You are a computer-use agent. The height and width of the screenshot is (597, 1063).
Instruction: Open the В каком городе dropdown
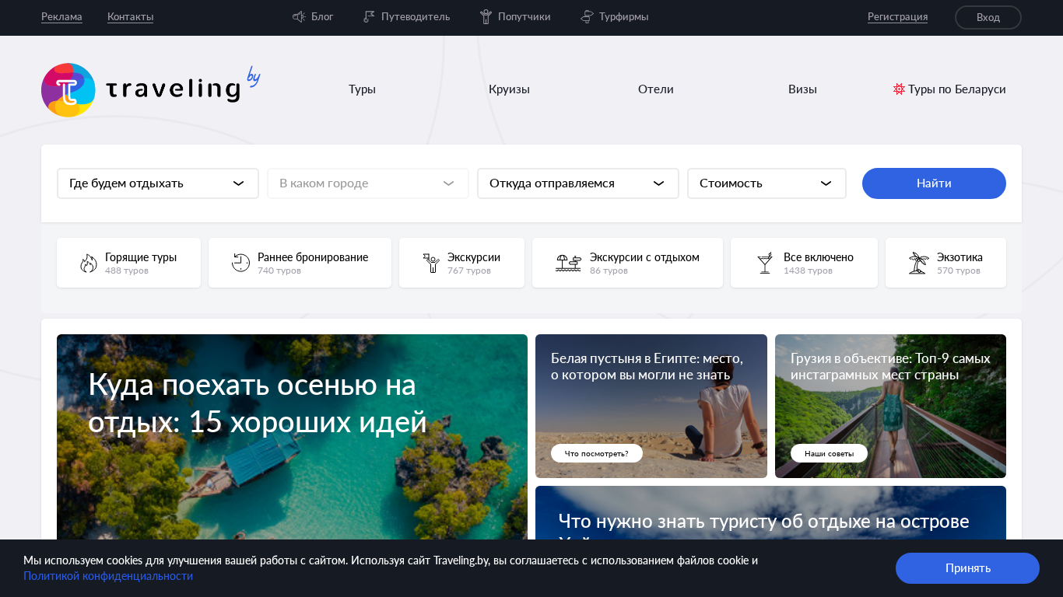368,183
